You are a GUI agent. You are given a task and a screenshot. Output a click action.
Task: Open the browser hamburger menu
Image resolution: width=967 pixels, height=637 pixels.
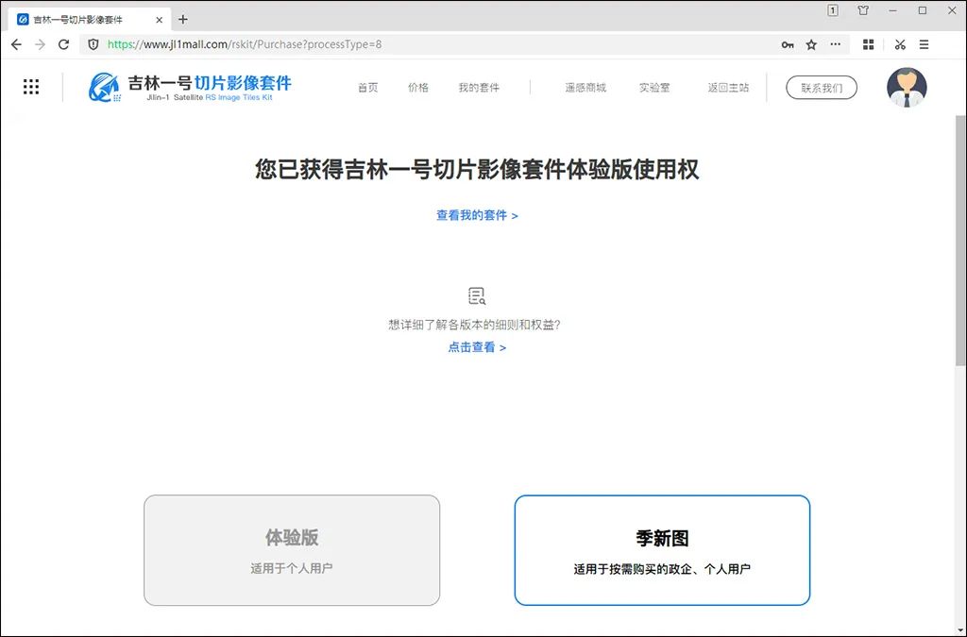(x=924, y=44)
